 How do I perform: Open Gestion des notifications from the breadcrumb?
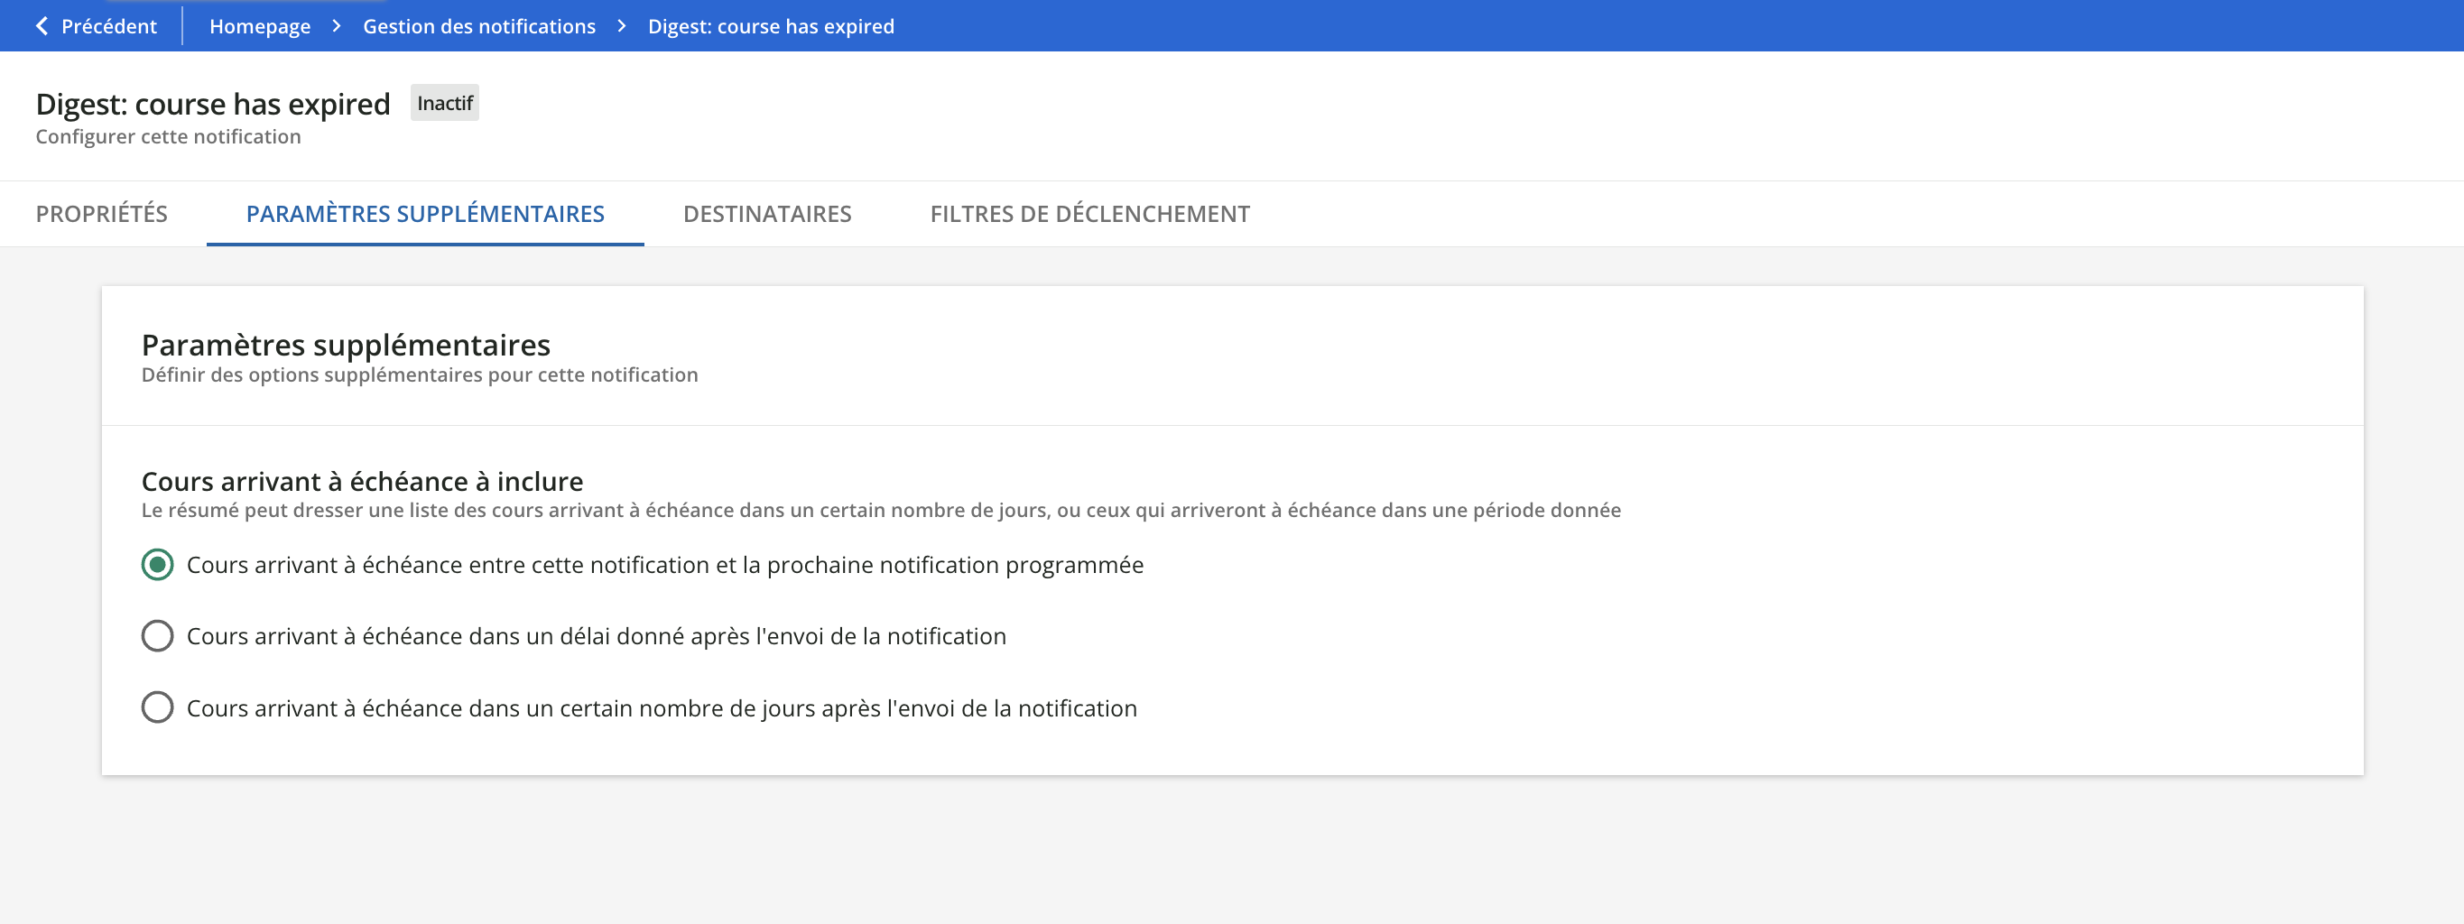[x=478, y=26]
